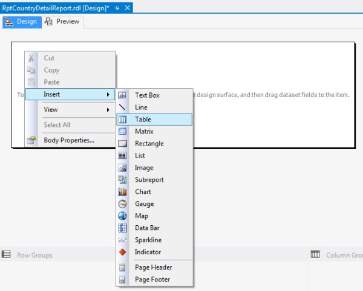Click the scissors Cut icon
Viewport: 363px width, 291px height.
[x=31, y=58]
